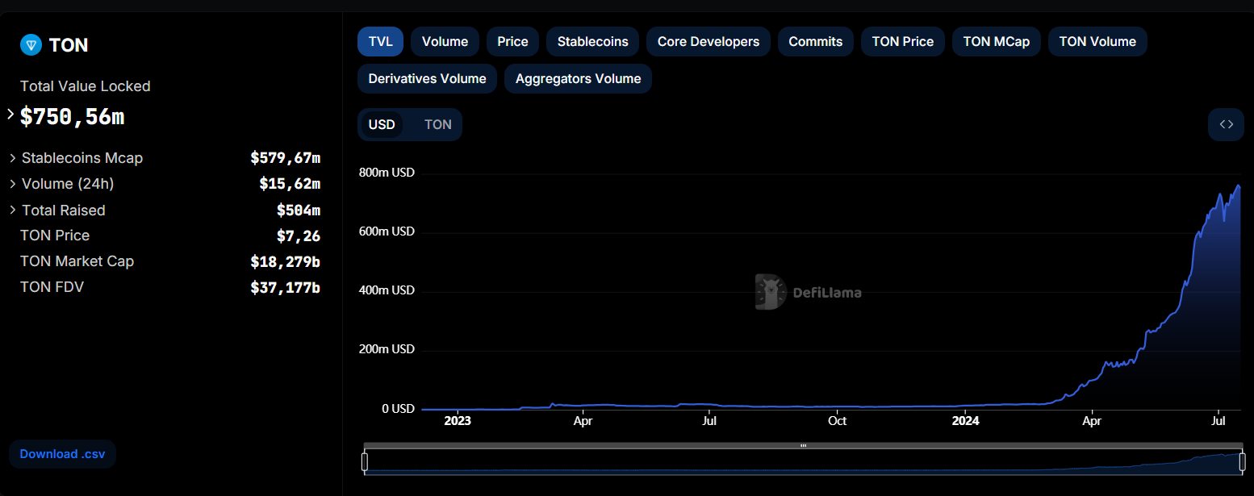Click the TON Market Cap label

[x=77, y=261]
